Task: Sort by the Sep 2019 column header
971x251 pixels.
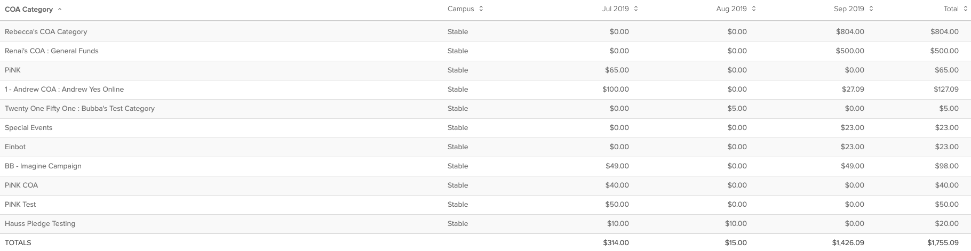Action: pos(849,9)
